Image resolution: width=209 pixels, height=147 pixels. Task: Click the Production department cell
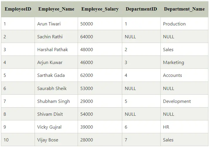click(184, 24)
